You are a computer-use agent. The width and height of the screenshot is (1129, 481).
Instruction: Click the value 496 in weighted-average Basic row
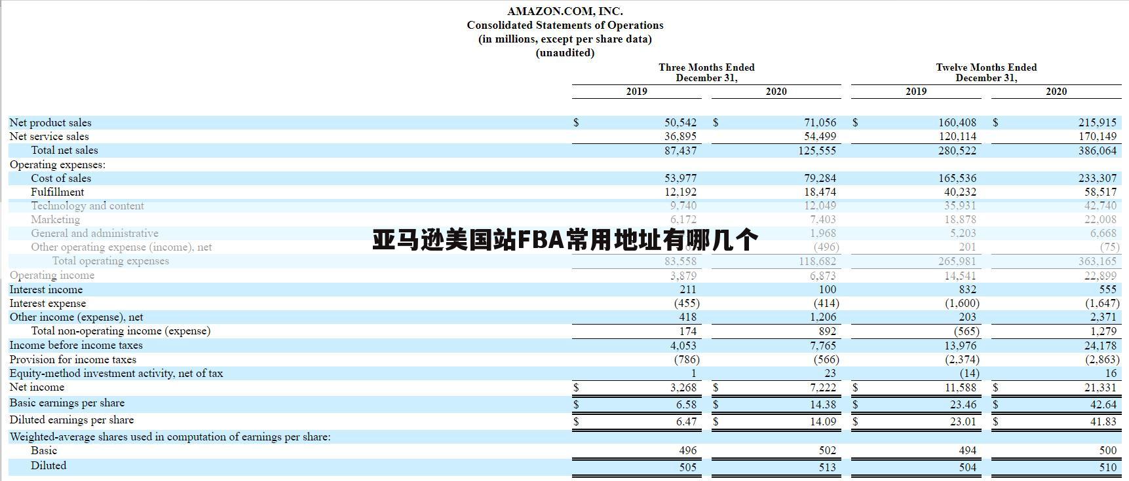[688, 451]
